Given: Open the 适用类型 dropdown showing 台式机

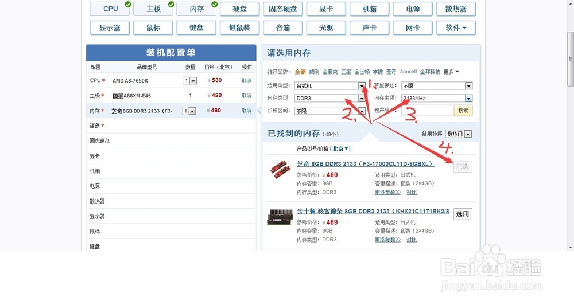Looking at the screenshot, I should [x=330, y=86].
